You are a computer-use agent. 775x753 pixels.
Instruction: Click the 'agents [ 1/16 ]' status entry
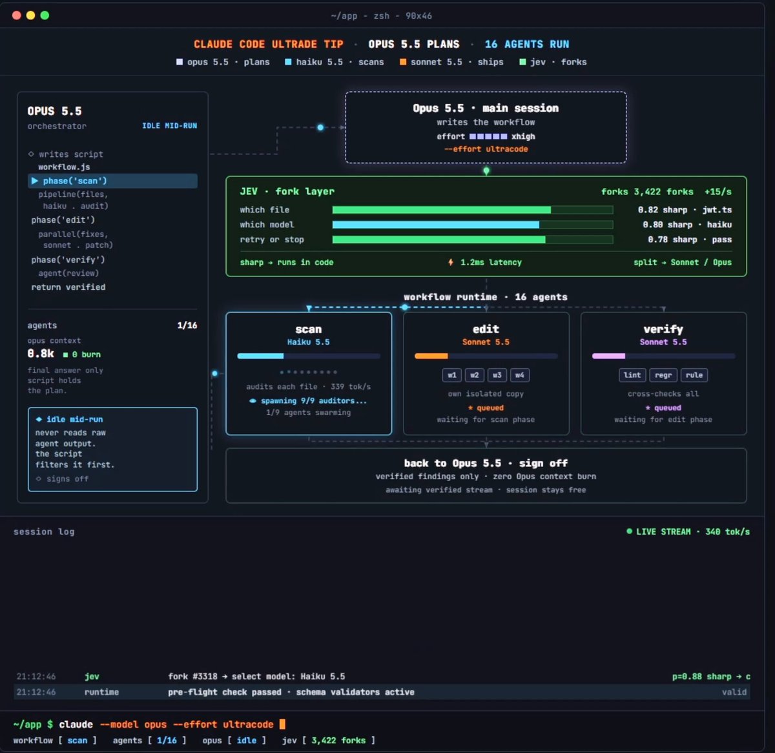(x=150, y=741)
